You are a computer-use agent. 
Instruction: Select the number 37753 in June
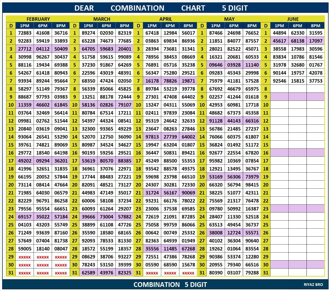click(316, 81)
